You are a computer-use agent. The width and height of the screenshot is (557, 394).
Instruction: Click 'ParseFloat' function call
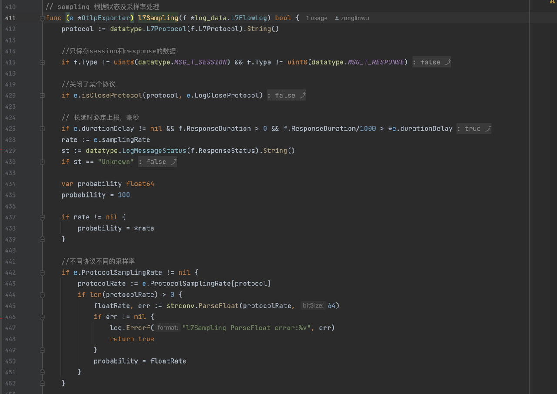218,305
